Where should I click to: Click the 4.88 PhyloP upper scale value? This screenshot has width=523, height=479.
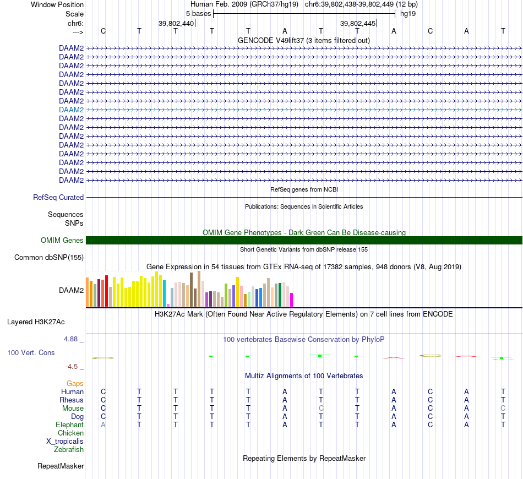(70, 339)
